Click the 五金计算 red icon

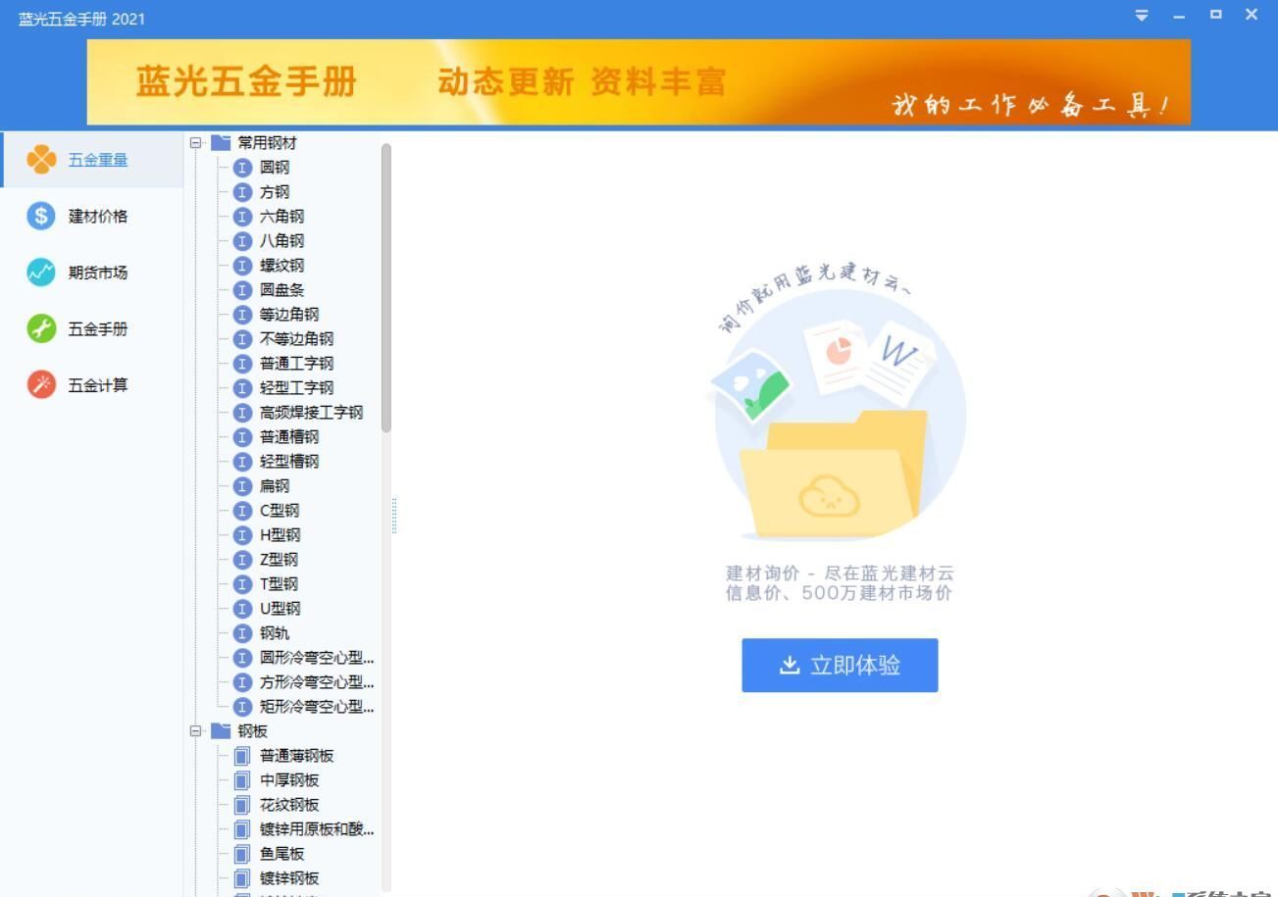[x=41, y=385]
